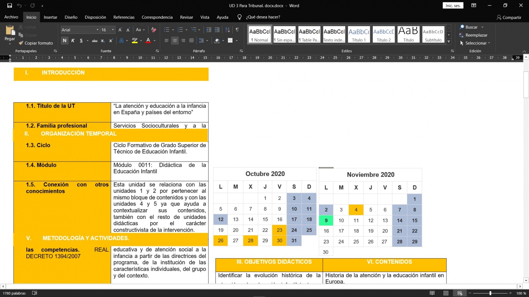Switch to the Revisar tab
The image size is (529, 297).
(x=187, y=17)
